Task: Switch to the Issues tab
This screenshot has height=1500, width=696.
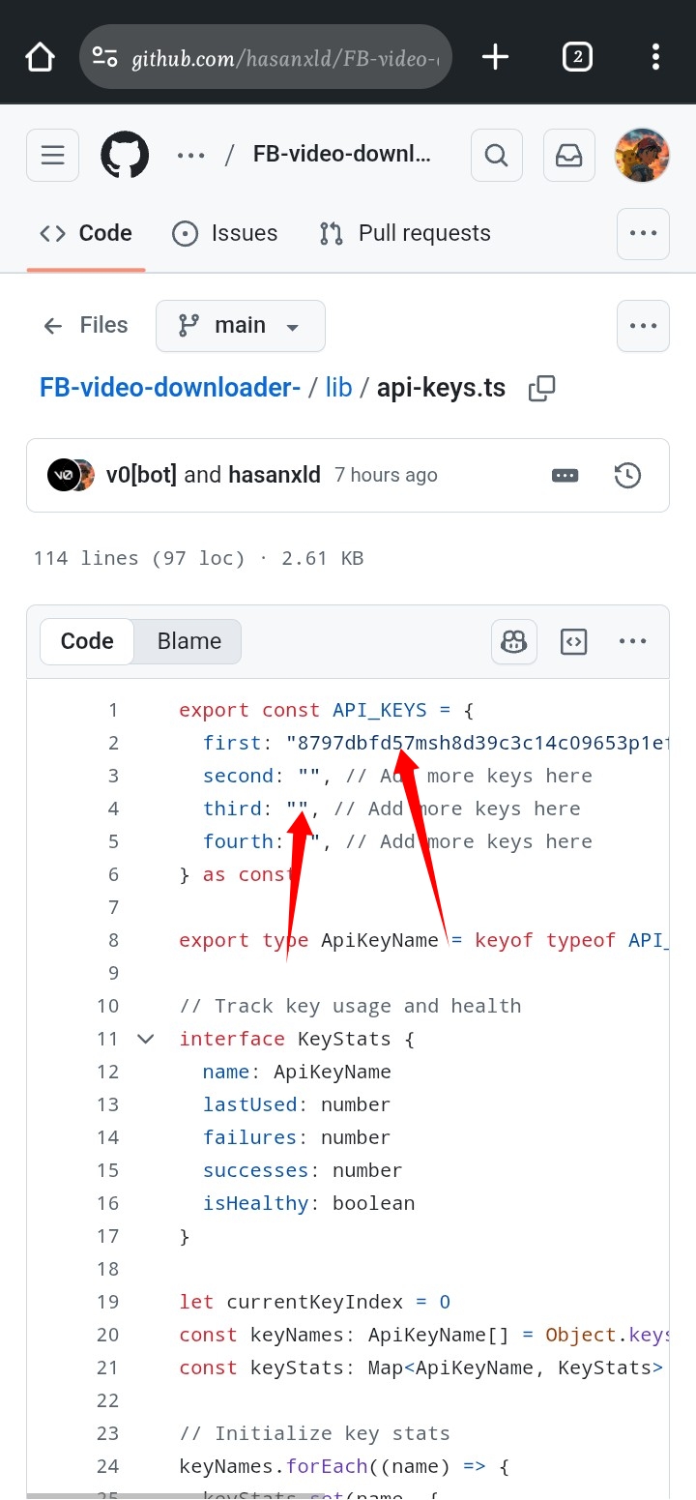Action: pyautogui.click(x=225, y=233)
